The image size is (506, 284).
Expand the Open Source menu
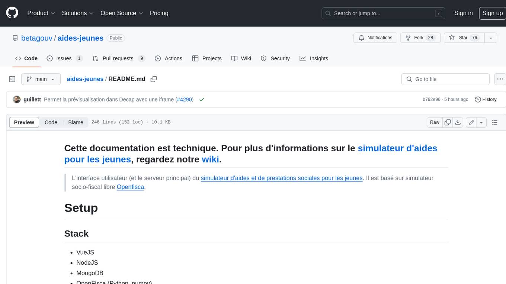point(122,13)
